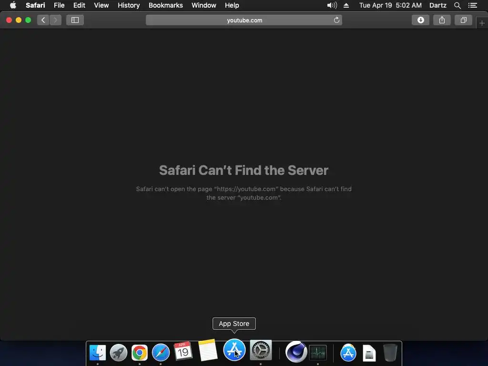Open the Share menu button
The width and height of the screenshot is (488, 366).
click(x=442, y=20)
